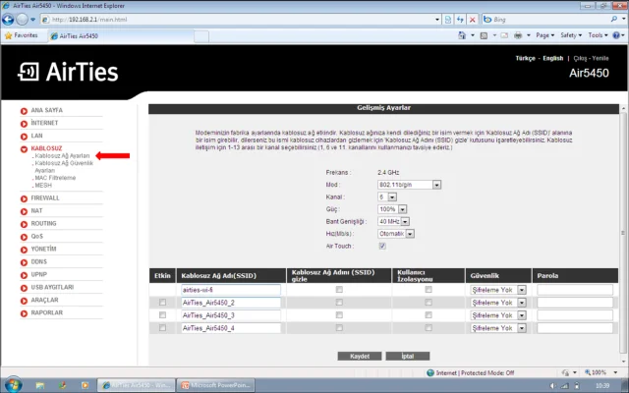Viewport: 629px width, 393px height.
Task: Click the network signal tray icon
Action: pos(565,385)
